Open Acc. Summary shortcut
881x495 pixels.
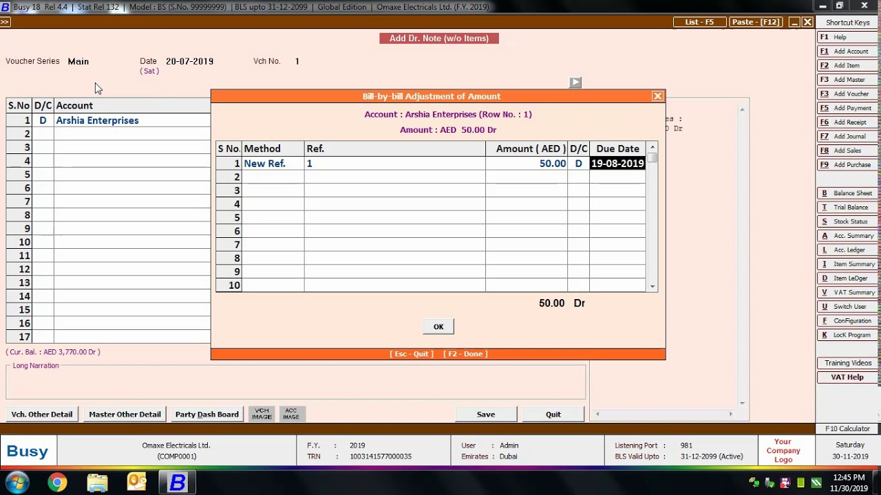tap(847, 236)
